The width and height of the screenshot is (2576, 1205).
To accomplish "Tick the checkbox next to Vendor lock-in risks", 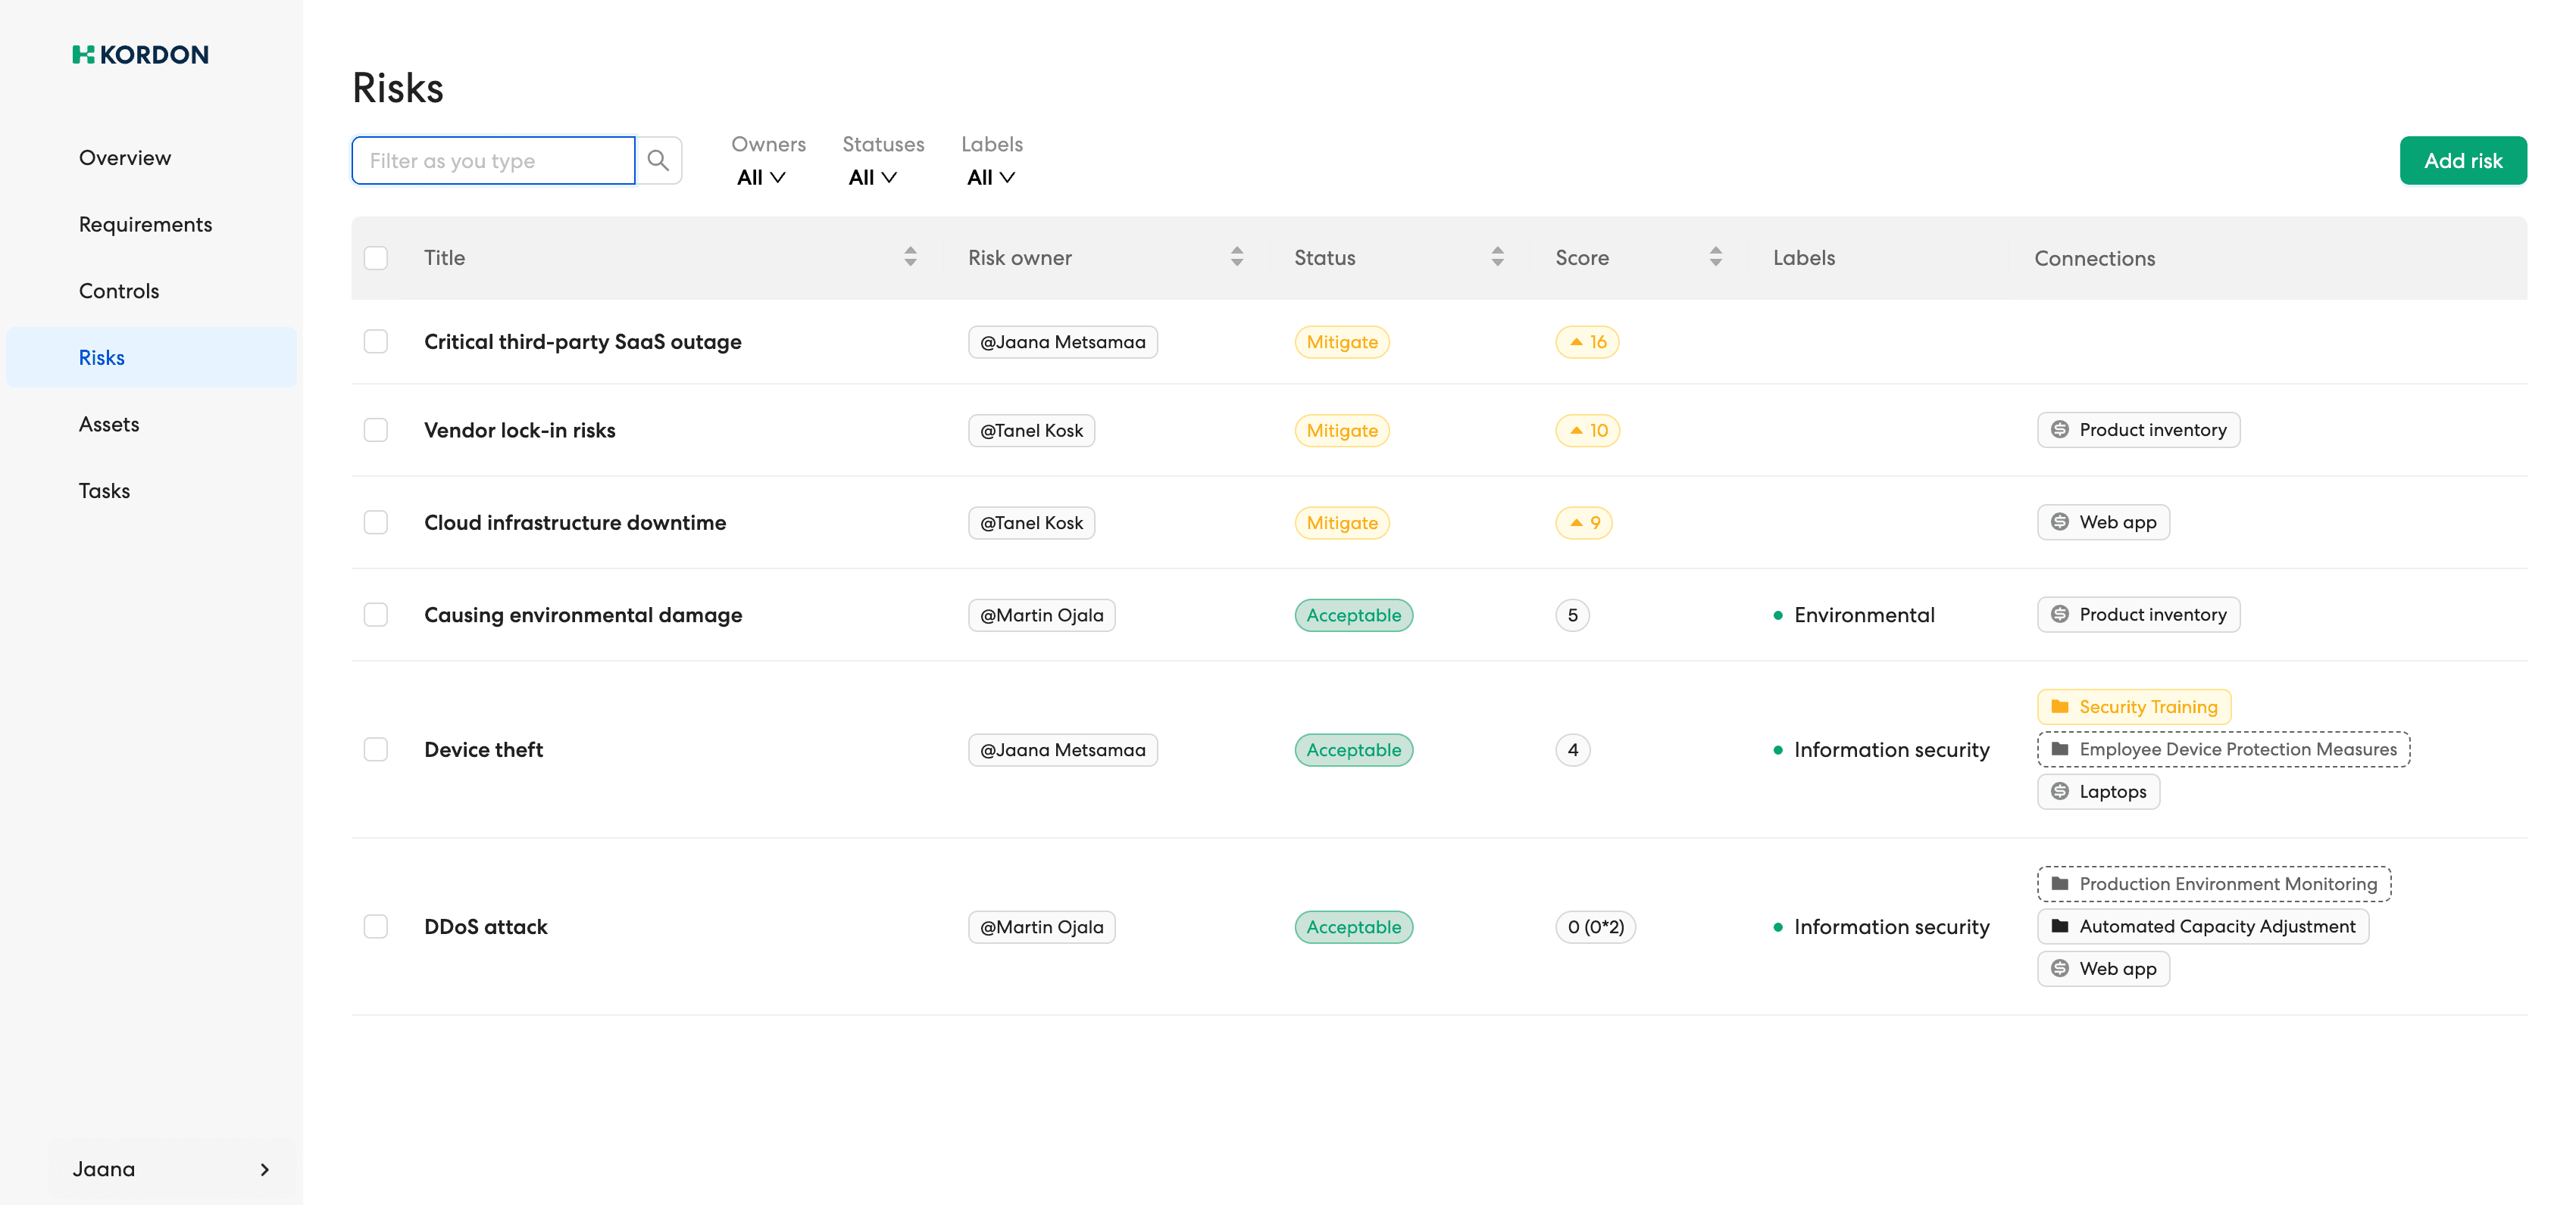I will point(376,430).
